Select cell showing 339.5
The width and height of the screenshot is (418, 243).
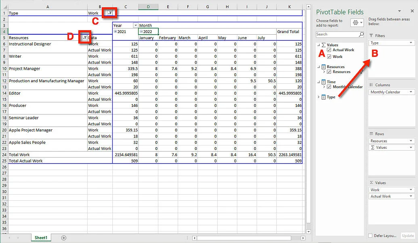coord(126,69)
